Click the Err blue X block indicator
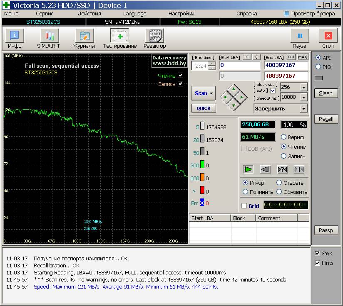343x306 pixels. point(202,202)
